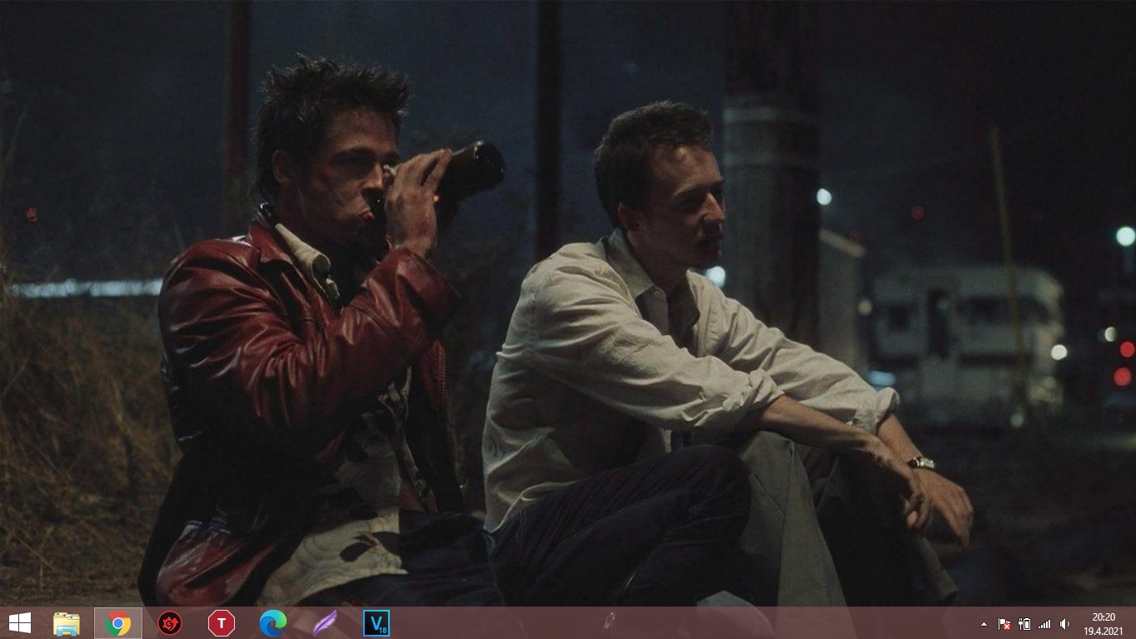Image resolution: width=1136 pixels, height=639 pixels.
Task: Launch the red gear-arrow app on the taskbar
Action: pos(170,623)
